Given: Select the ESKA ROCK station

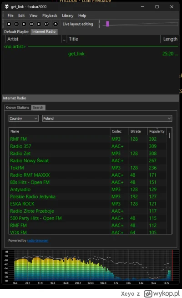Looking at the screenshot, I should tap(88, 204).
